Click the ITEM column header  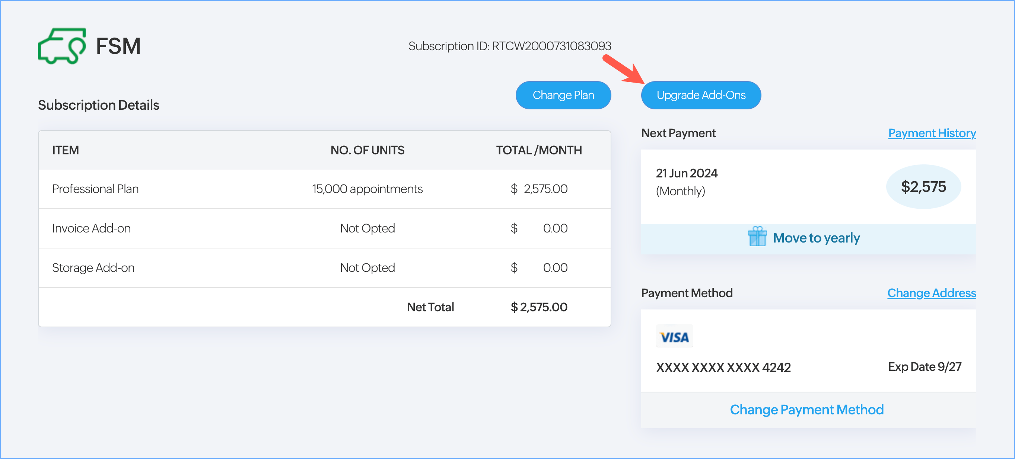tap(66, 150)
